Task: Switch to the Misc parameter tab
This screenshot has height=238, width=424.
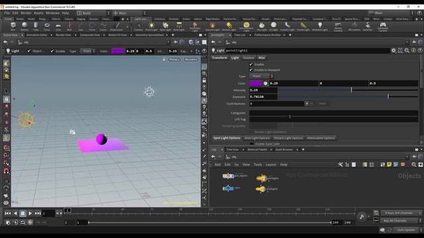Action: coord(262,58)
